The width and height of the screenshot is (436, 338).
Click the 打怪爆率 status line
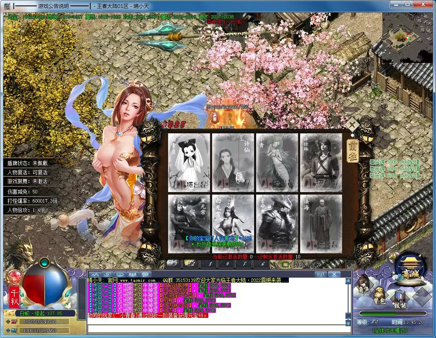point(33,201)
